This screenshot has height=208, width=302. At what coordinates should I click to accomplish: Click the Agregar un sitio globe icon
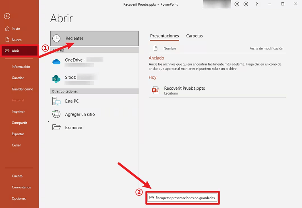click(x=56, y=114)
